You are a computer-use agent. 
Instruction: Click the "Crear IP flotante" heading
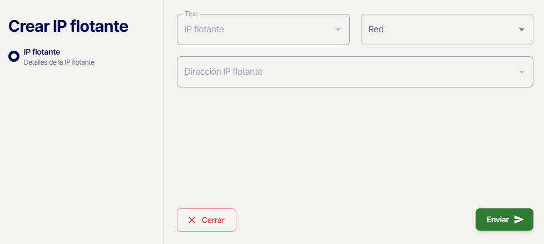[x=68, y=26]
